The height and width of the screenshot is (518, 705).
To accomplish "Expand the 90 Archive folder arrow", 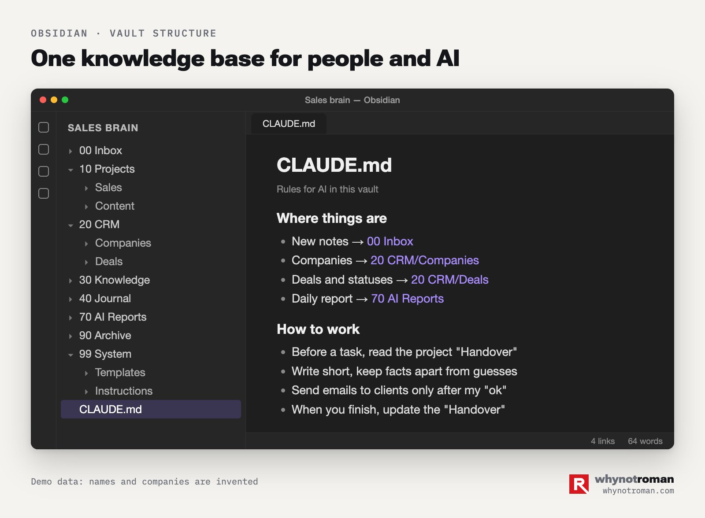I will pos(70,336).
